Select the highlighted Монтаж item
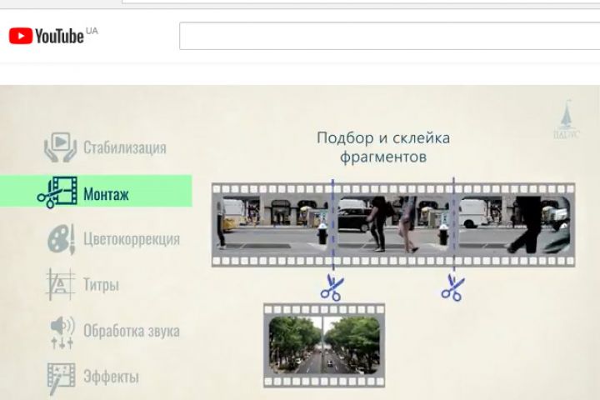 (96, 191)
